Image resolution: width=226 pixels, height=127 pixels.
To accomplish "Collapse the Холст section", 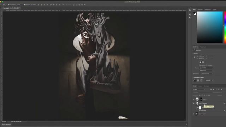I will [193, 54].
